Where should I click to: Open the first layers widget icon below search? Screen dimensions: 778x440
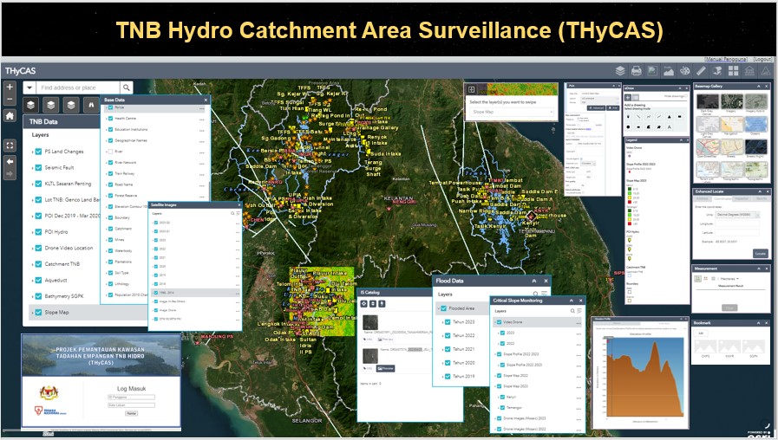coord(30,105)
